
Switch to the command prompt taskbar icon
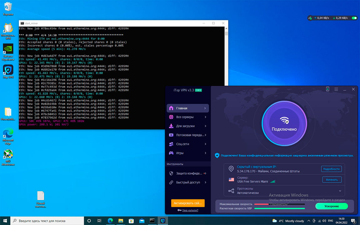tap(152, 221)
